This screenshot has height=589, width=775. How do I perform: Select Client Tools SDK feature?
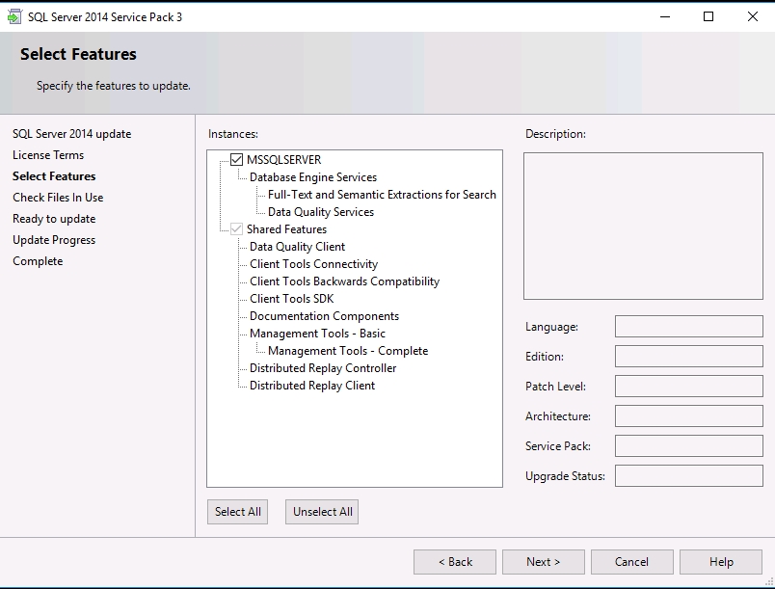[292, 299]
